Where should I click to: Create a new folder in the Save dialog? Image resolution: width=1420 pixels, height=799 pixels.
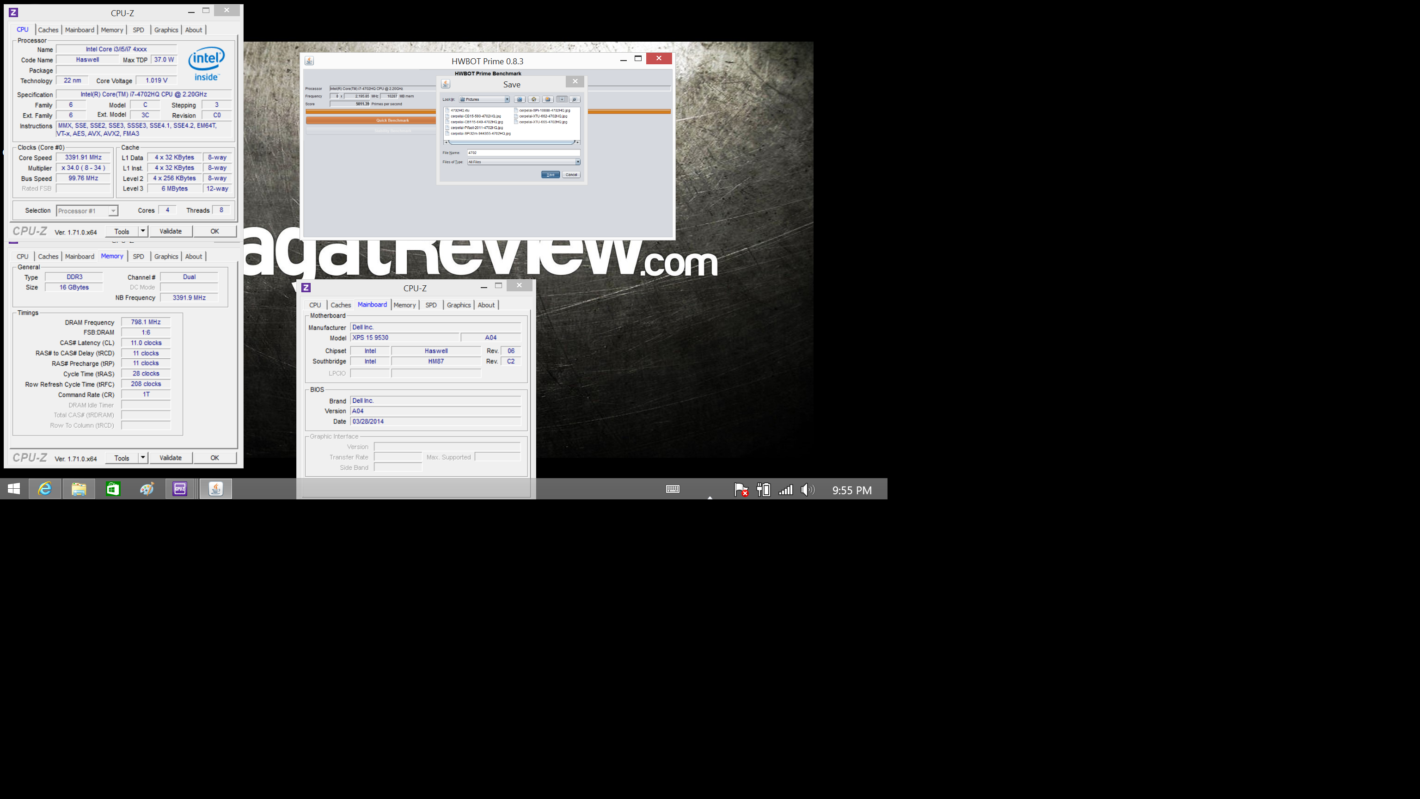coord(548,99)
